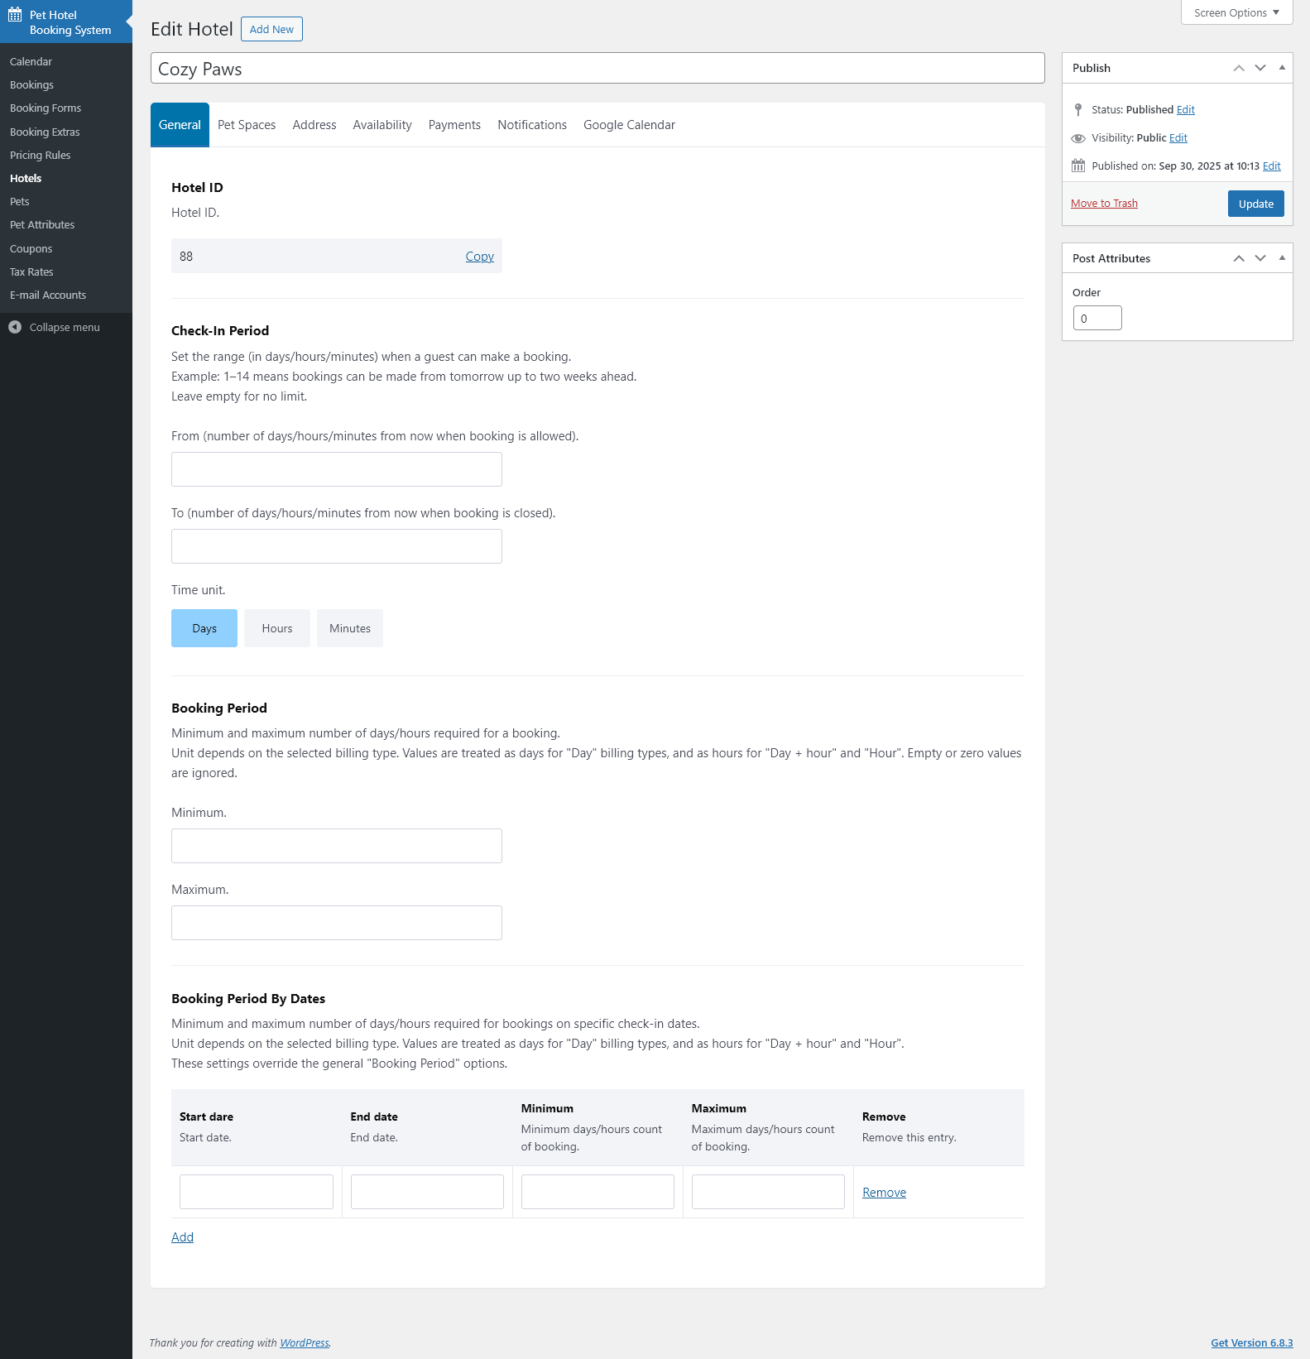Click the Update button
Viewport: 1310px width, 1359px height.
pos(1255,204)
